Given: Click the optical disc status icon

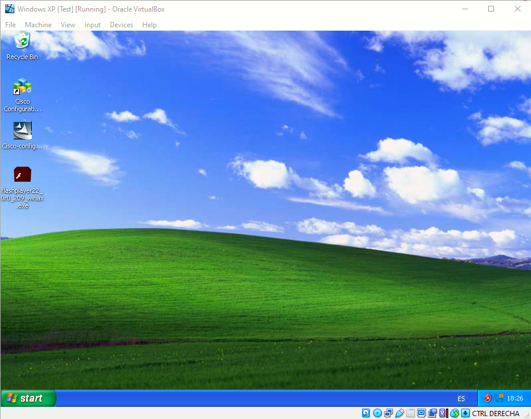Looking at the screenshot, I should pyautogui.click(x=377, y=413).
